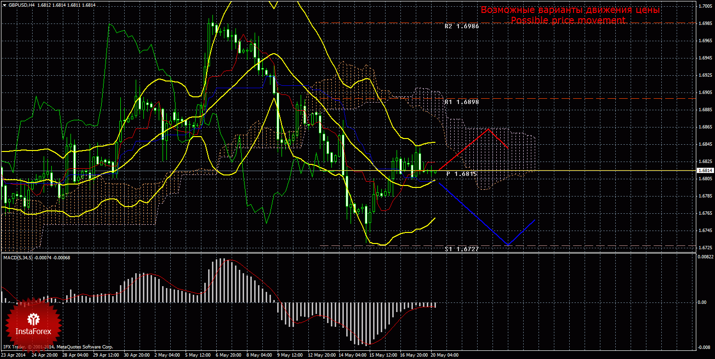The height and width of the screenshot is (359, 715).
Task: Click the InstaForex logo badge
Action: click(x=33, y=322)
